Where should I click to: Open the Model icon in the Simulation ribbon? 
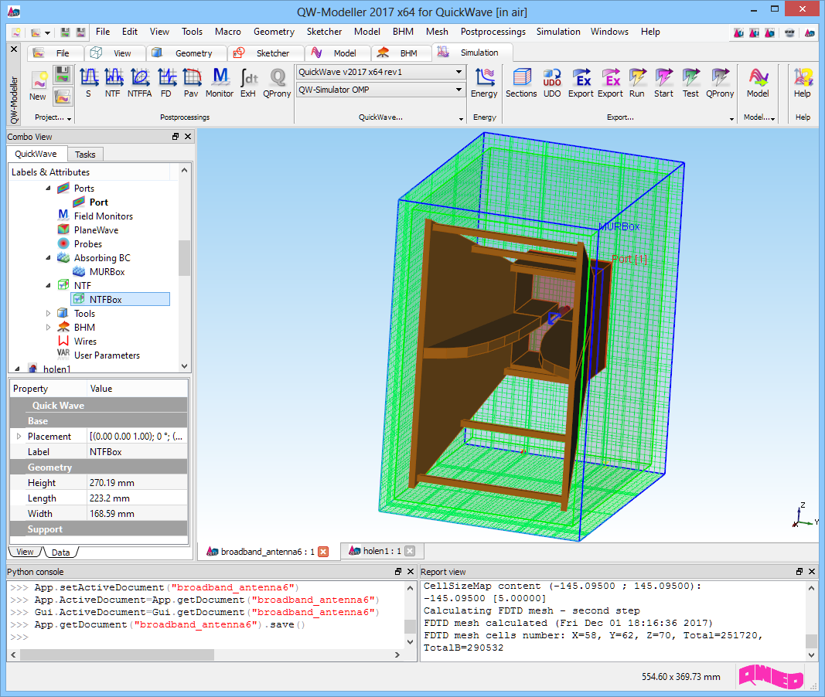pyautogui.click(x=758, y=83)
